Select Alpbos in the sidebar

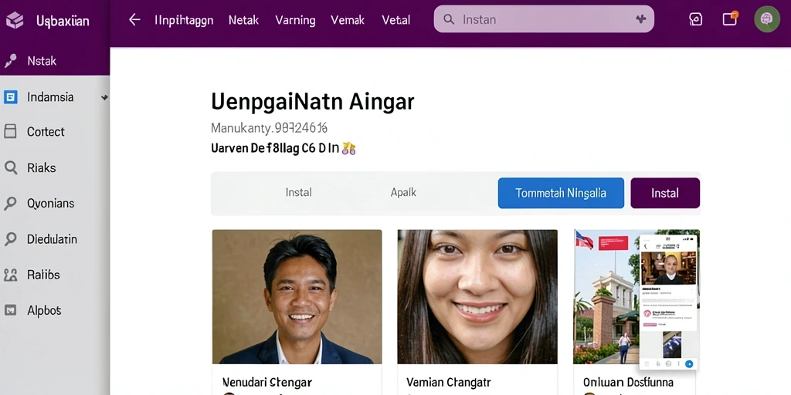pos(55,310)
